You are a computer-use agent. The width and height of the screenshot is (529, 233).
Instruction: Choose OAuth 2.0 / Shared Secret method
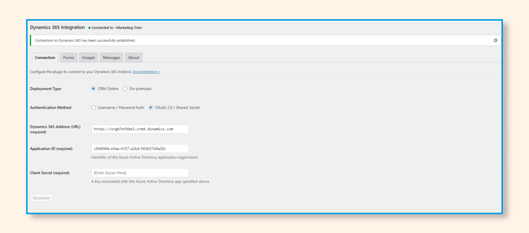coord(150,108)
